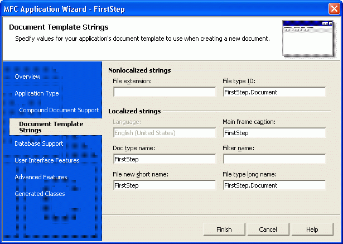Click the File type long name field
This screenshot has height=244, width=343.
[x=274, y=185]
